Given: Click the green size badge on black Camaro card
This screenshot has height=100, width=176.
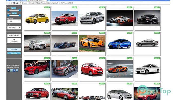Looking at the screenshot, I should [157, 7].
